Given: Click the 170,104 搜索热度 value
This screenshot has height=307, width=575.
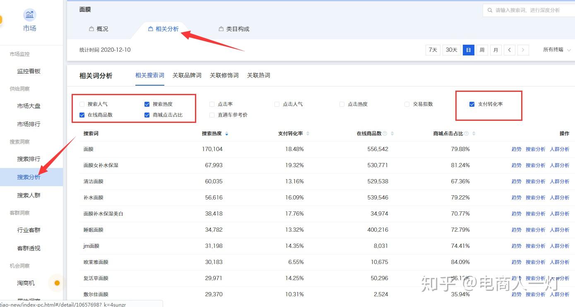Looking at the screenshot, I should (212, 149).
